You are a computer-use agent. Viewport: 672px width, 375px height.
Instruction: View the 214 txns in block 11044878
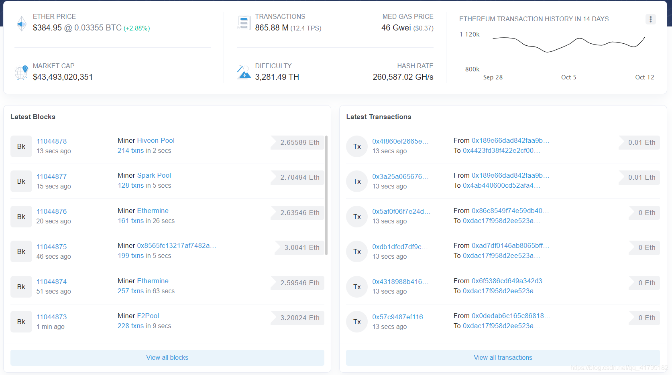click(x=130, y=150)
